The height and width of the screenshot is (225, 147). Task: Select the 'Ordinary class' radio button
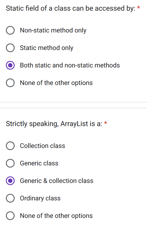tap(10, 198)
